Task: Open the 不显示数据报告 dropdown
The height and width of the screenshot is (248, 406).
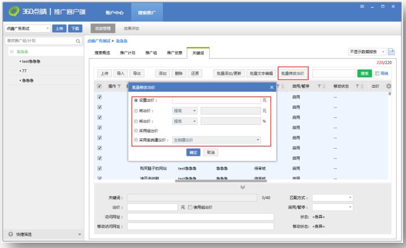Action: pyautogui.click(x=367, y=52)
